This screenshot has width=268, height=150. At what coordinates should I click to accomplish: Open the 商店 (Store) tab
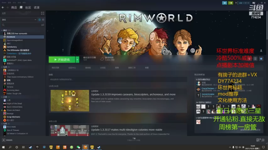[14, 7]
